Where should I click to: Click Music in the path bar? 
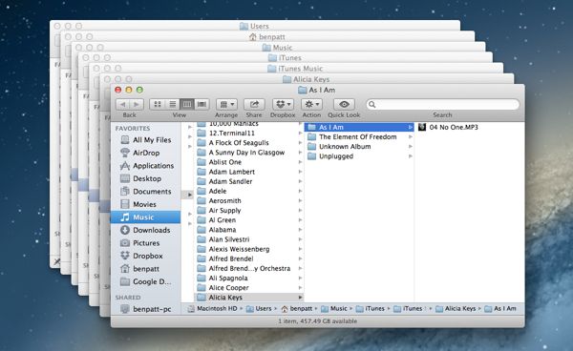334,309
